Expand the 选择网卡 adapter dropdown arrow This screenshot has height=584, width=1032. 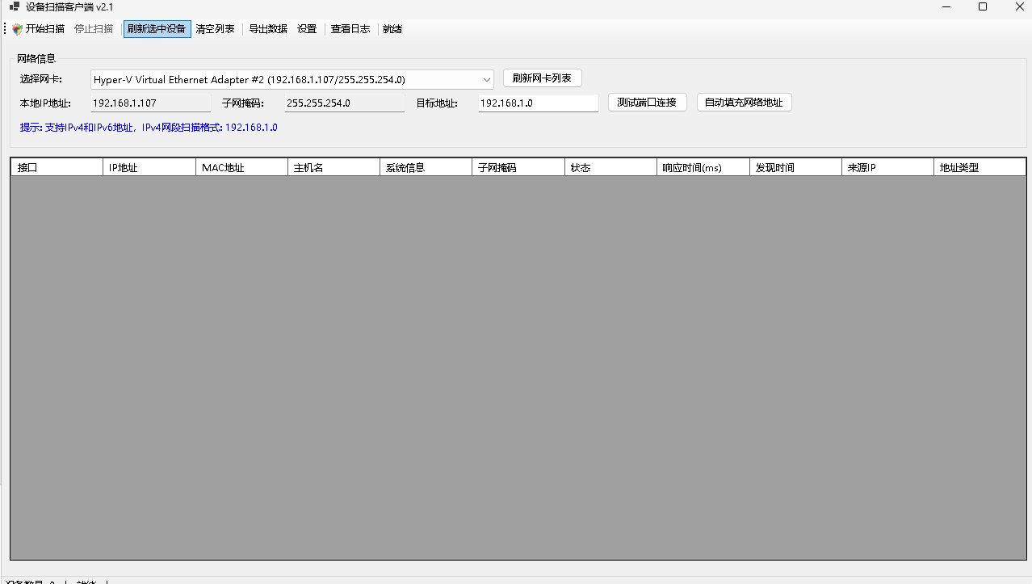[486, 79]
